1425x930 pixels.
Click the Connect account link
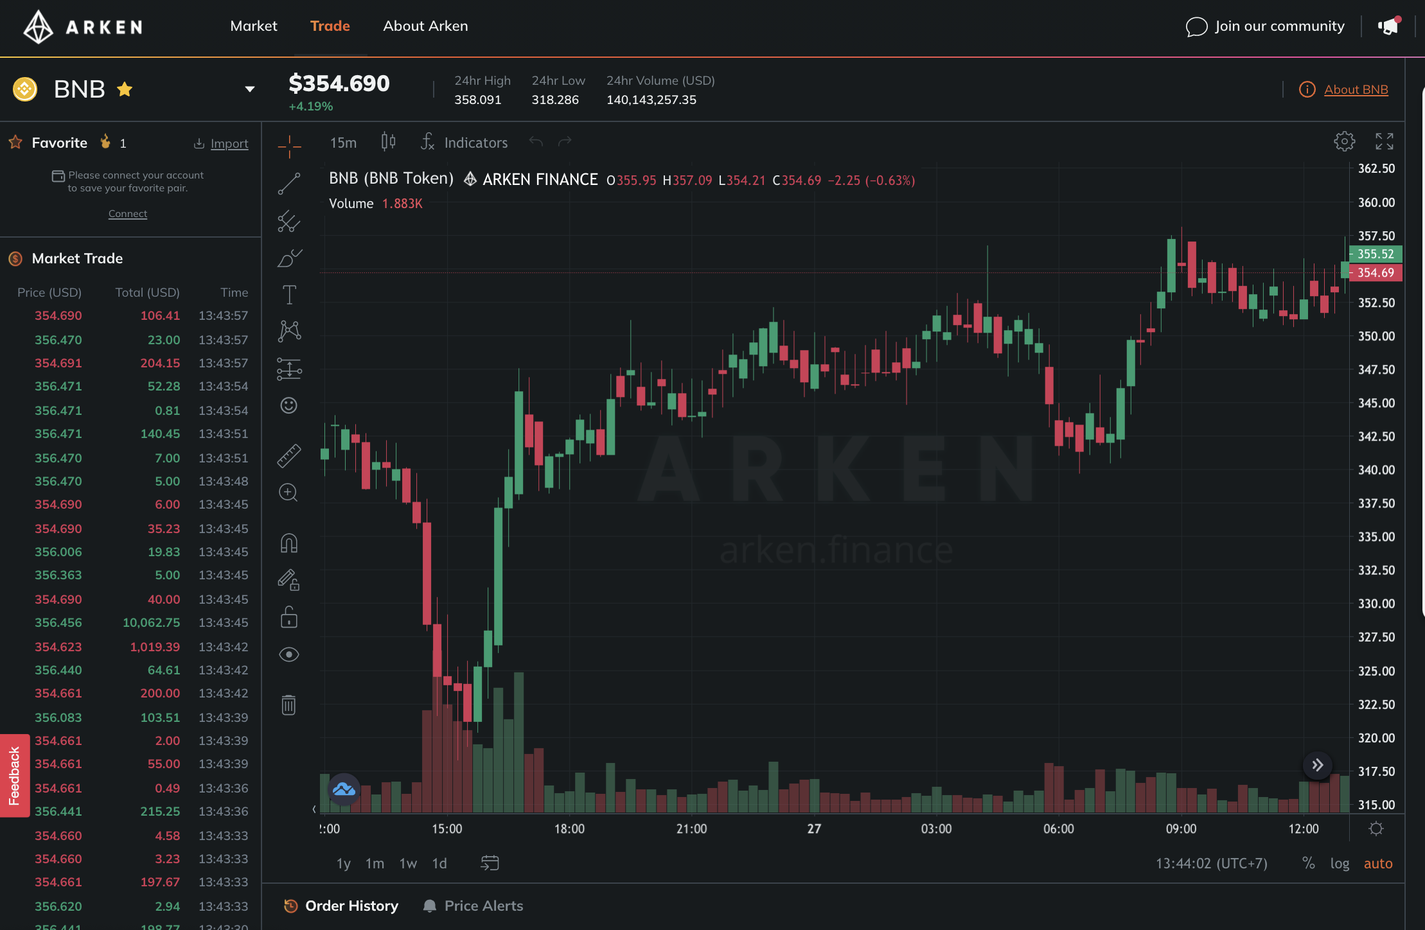point(128,214)
